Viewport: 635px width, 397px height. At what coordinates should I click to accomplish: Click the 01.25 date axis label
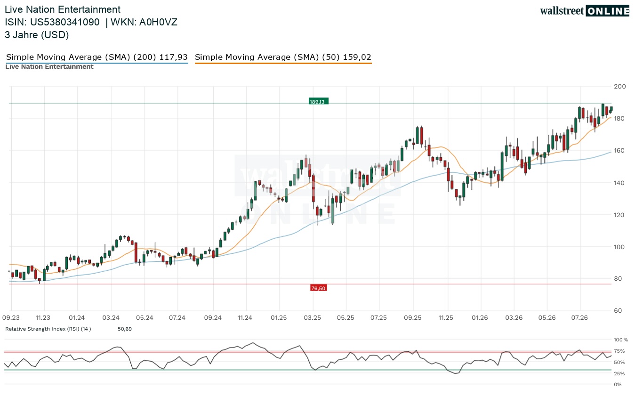pos(279,318)
